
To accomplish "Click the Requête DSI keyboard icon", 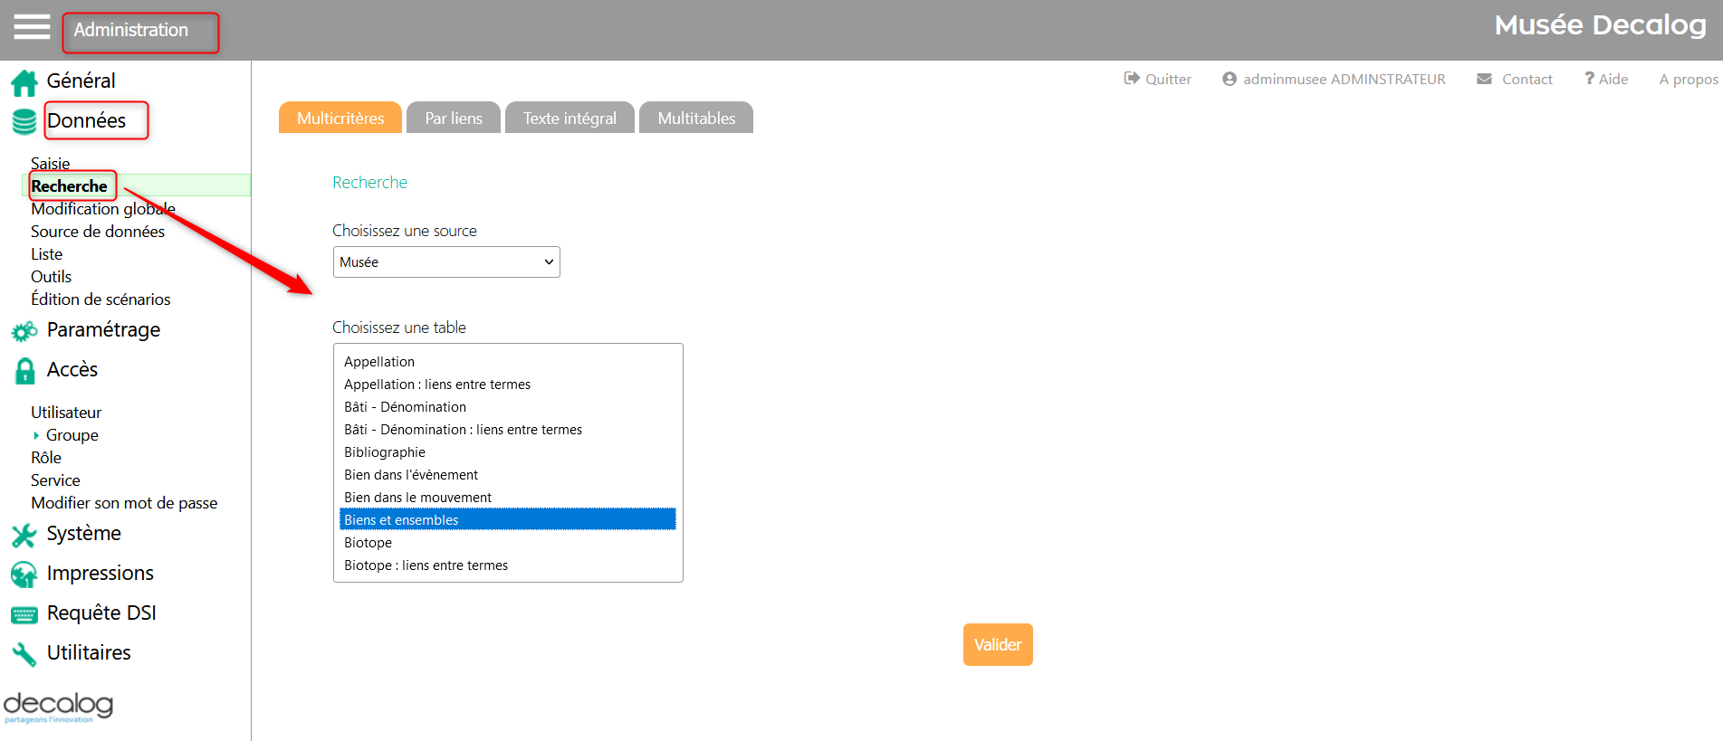I will tap(24, 614).
